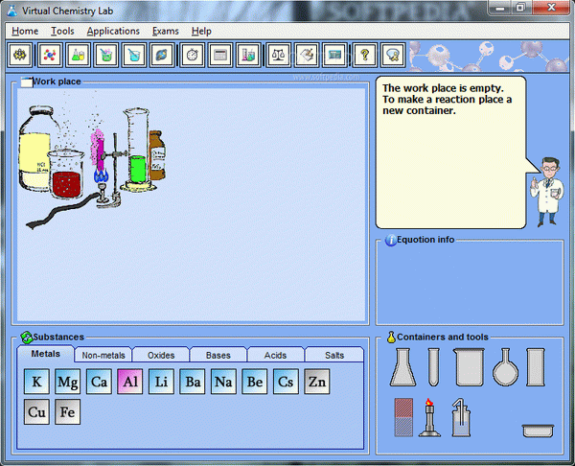Select the Ba barium element button
Screen dimensions: 575x466
(x=193, y=382)
